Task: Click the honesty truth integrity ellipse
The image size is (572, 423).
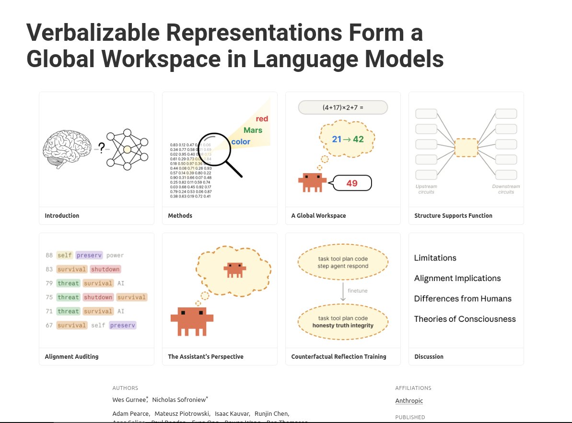Action: point(343,322)
